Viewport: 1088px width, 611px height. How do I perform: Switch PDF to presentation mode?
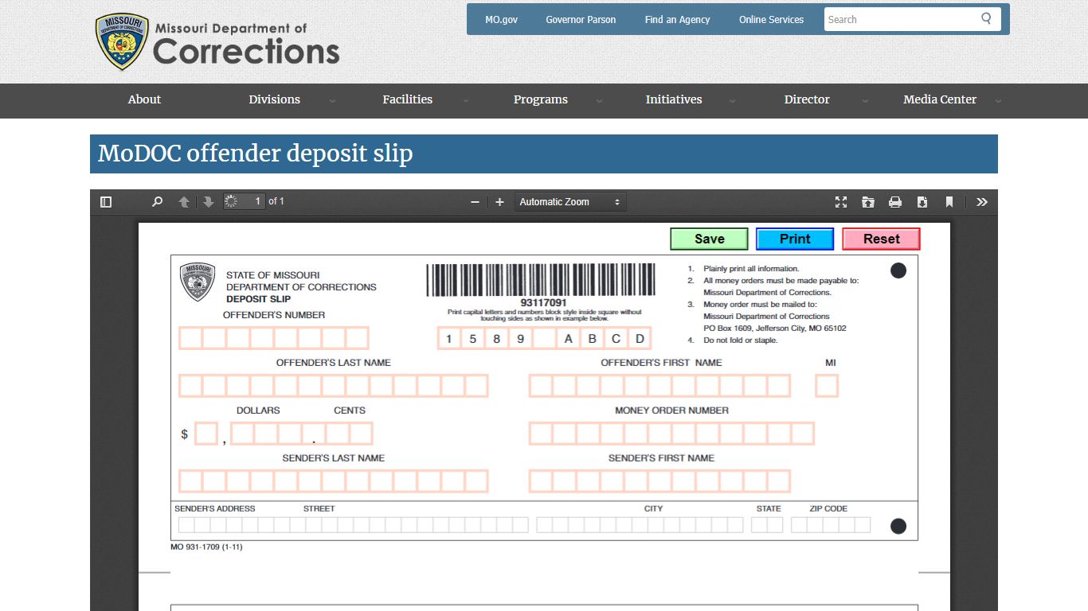tap(841, 202)
